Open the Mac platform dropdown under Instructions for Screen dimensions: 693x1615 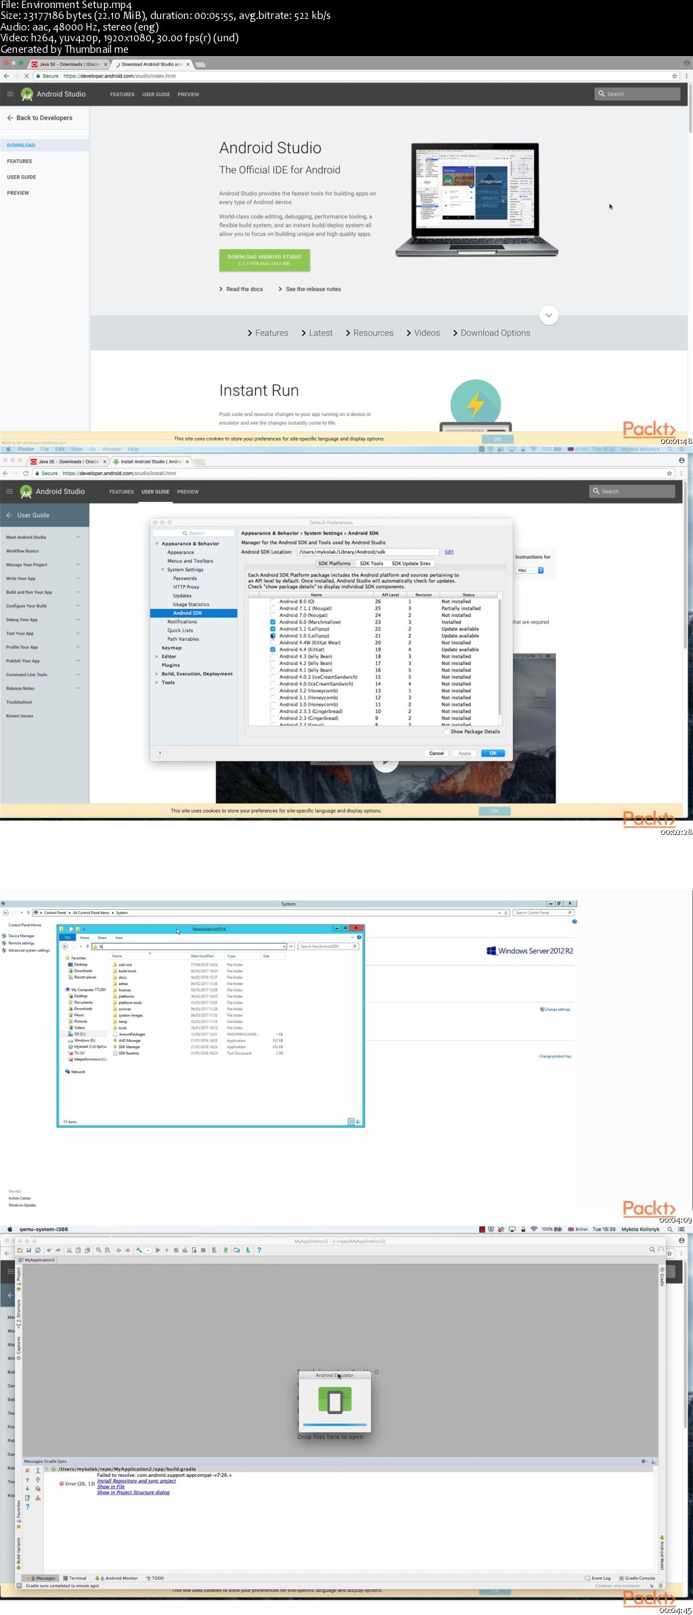[x=531, y=570]
